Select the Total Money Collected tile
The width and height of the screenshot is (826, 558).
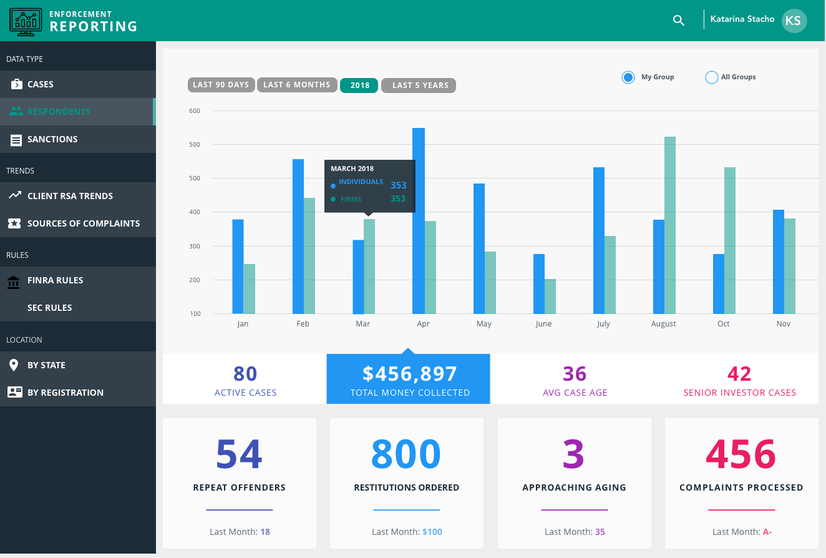(x=408, y=379)
